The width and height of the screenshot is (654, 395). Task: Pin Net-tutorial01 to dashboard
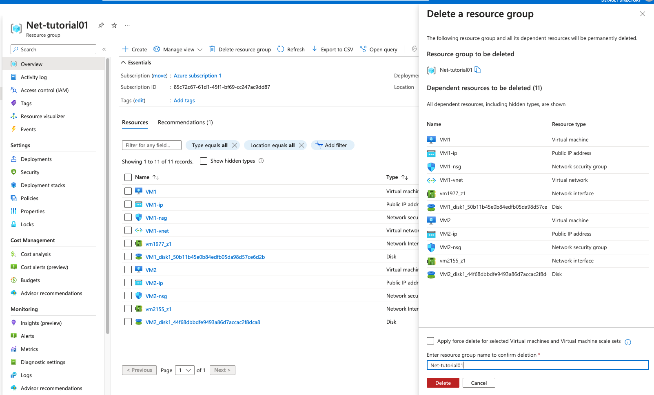(x=101, y=25)
